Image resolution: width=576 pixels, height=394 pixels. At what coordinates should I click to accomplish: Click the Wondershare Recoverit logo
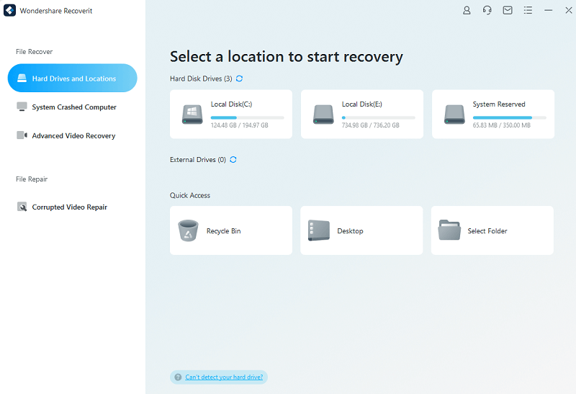coord(9,11)
